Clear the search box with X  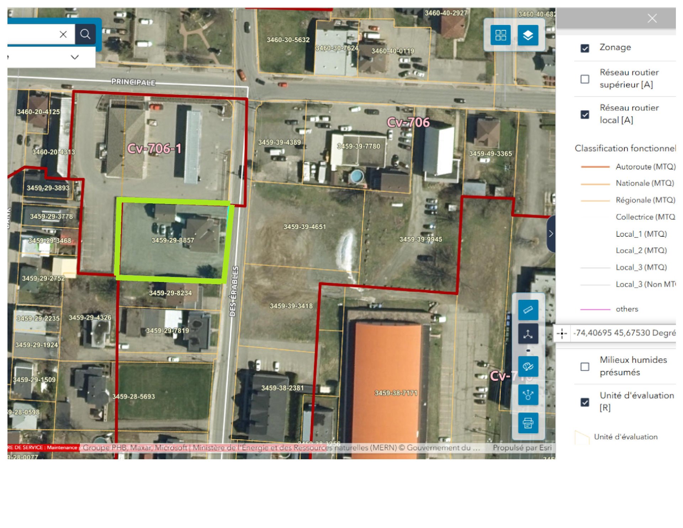click(x=63, y=34)
